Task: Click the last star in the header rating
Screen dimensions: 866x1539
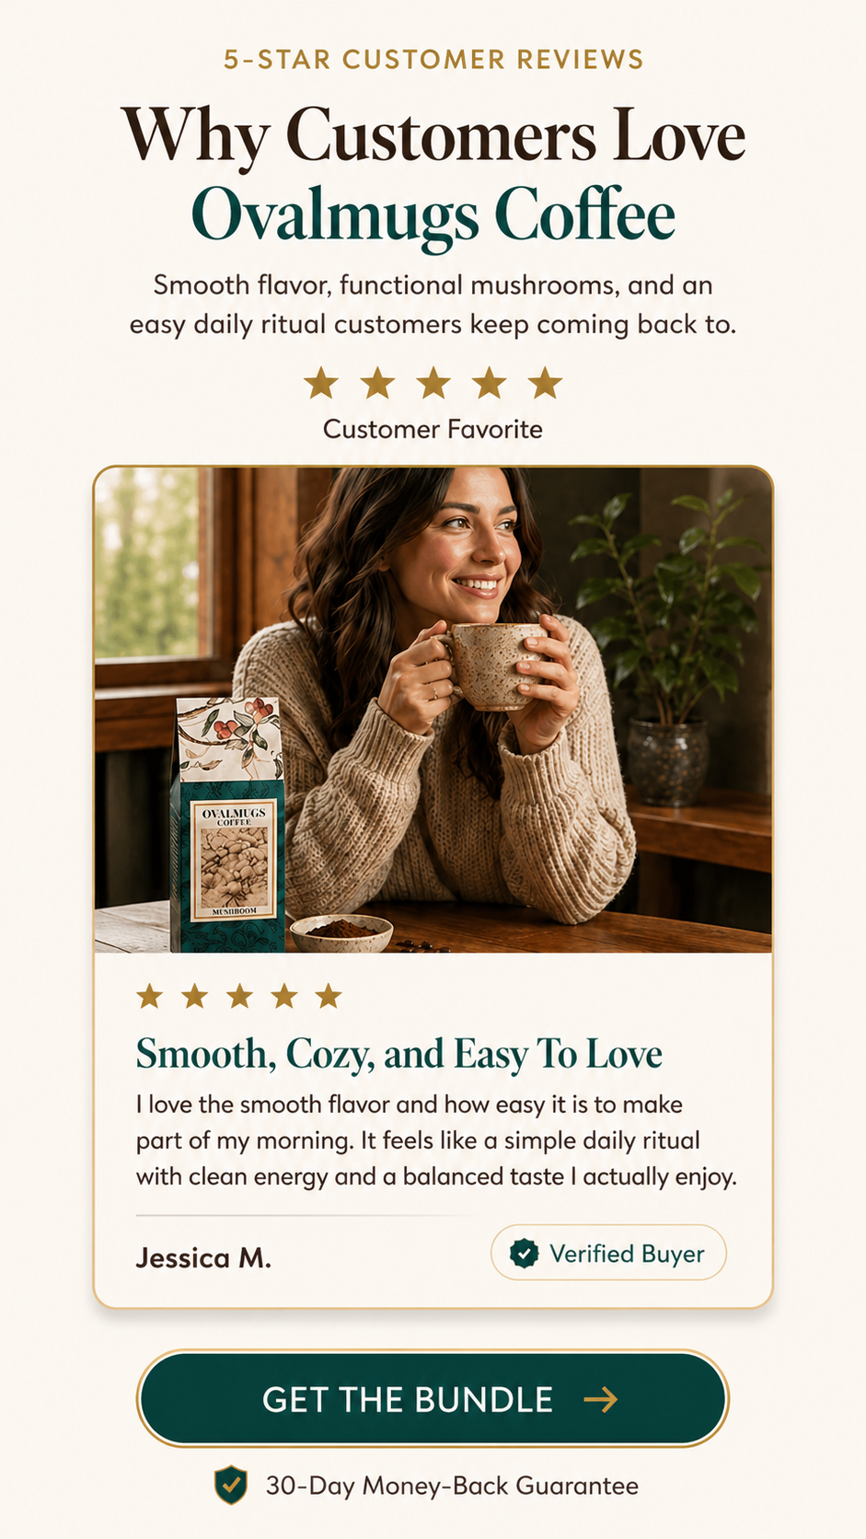Action: tap(546, 383)
